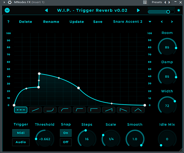This screenshot has height=153, width=184.
Task: Select the logarithmic rise curve shape
Action: tap(65, 110)
